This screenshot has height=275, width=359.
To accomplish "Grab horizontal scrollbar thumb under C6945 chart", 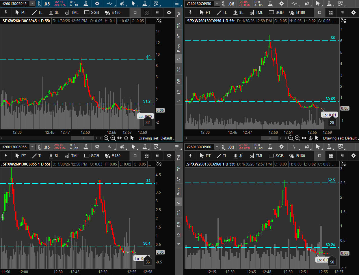I will point(83,138).
